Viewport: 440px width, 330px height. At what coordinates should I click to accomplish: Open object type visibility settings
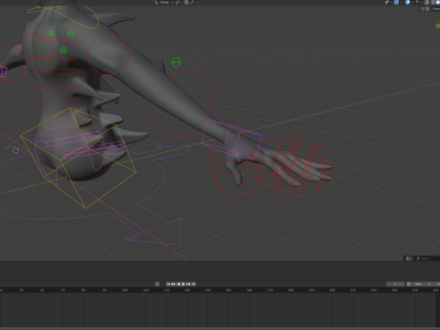pos(388,2)
